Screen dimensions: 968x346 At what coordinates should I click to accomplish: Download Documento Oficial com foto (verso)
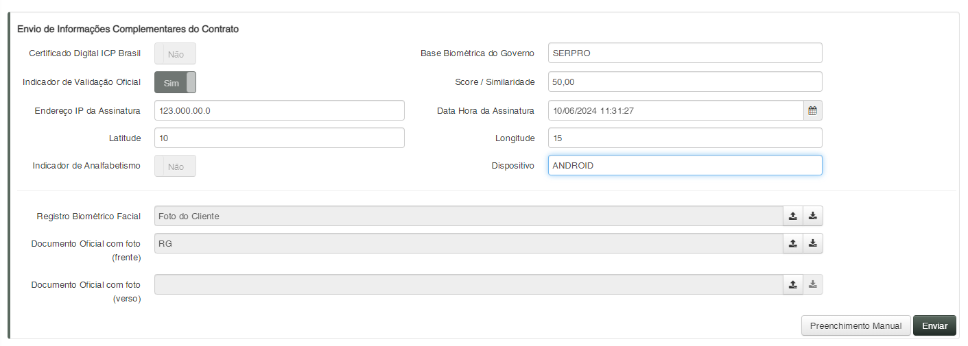click(813, 284)
